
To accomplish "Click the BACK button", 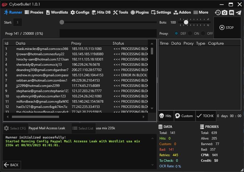I will pos(12,165).
